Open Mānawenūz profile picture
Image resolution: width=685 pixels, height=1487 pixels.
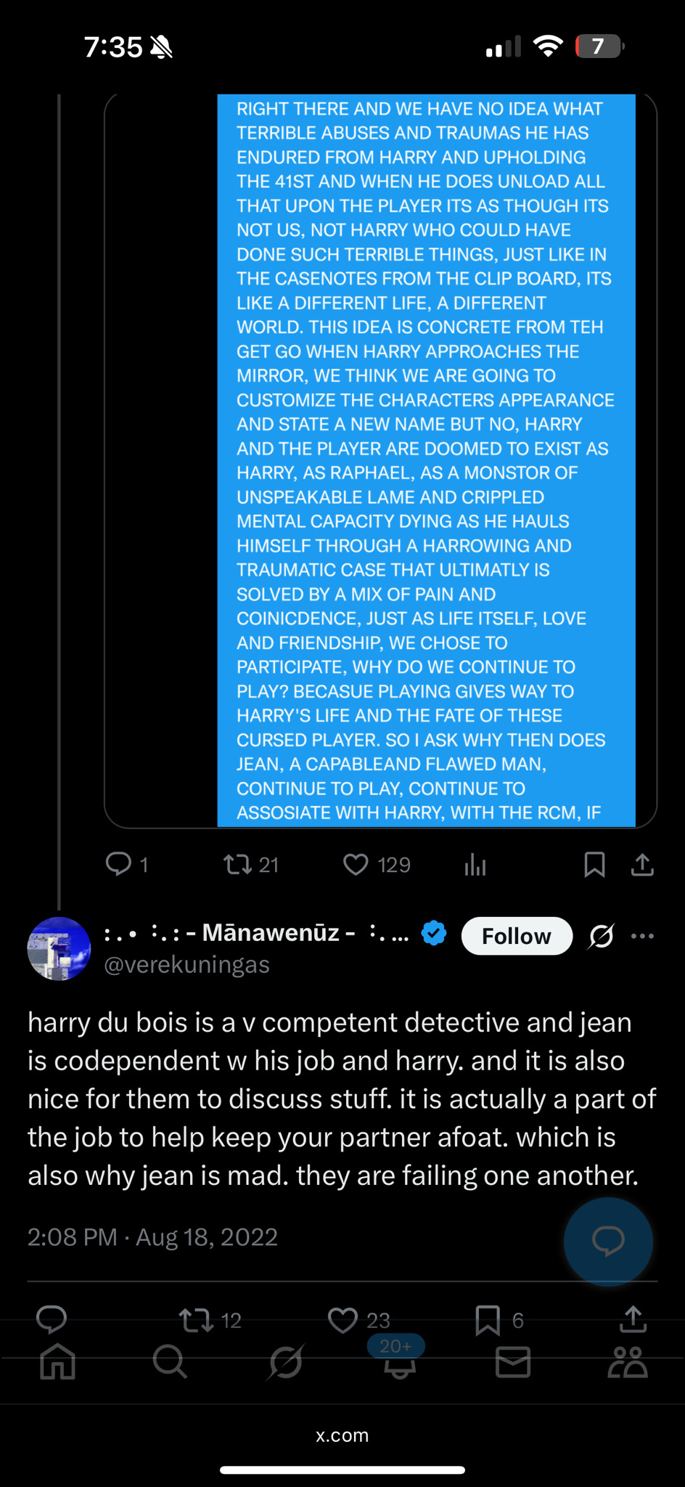(59, 948)
